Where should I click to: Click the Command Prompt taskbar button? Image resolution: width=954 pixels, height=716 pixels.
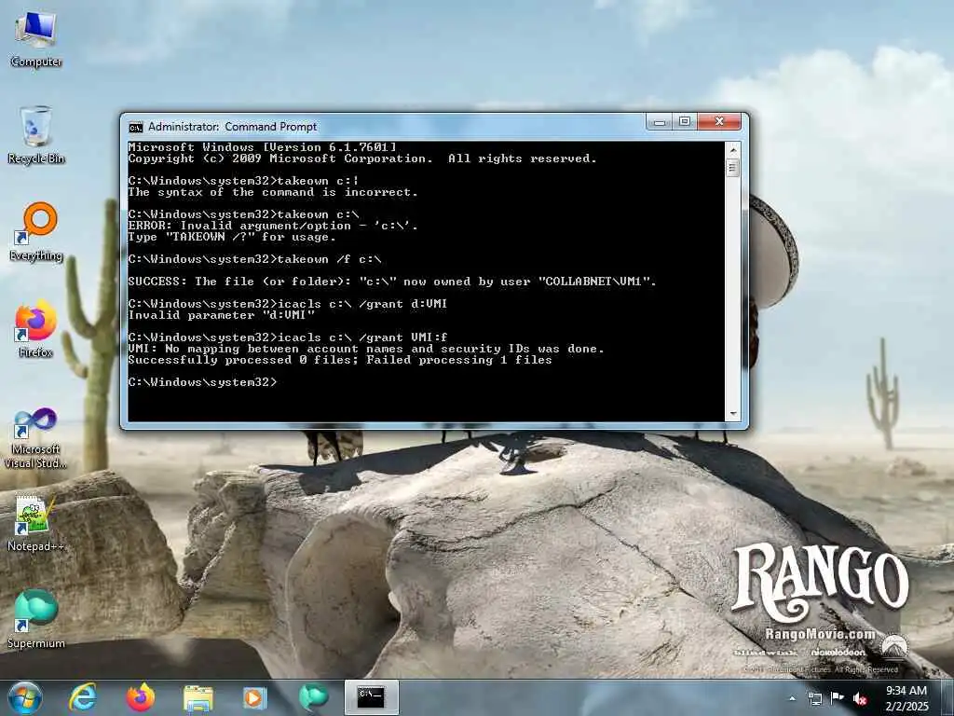click(x=371, y=697)
